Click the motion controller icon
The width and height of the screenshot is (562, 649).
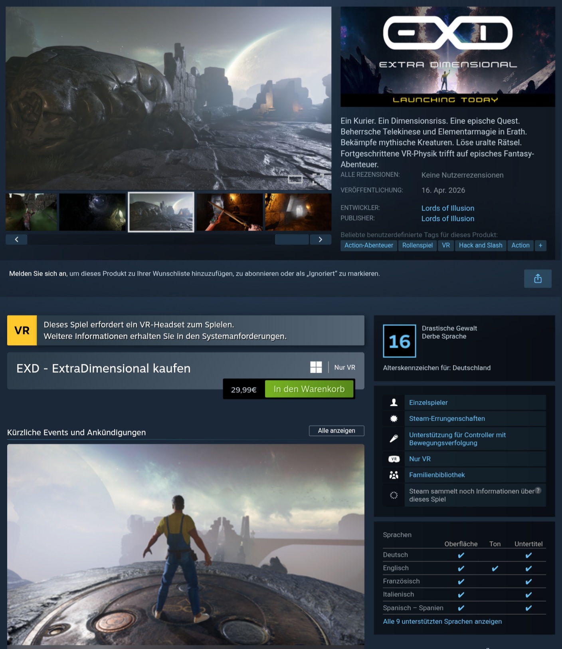pyautogui.click(x=394, y=439)
